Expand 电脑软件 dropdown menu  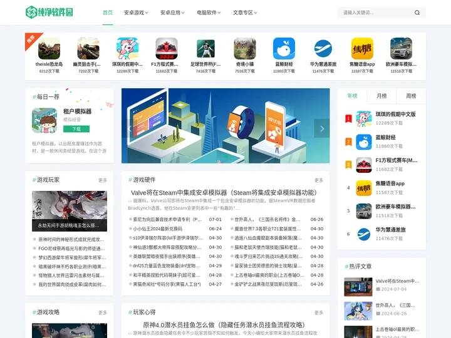coord(209,13)
